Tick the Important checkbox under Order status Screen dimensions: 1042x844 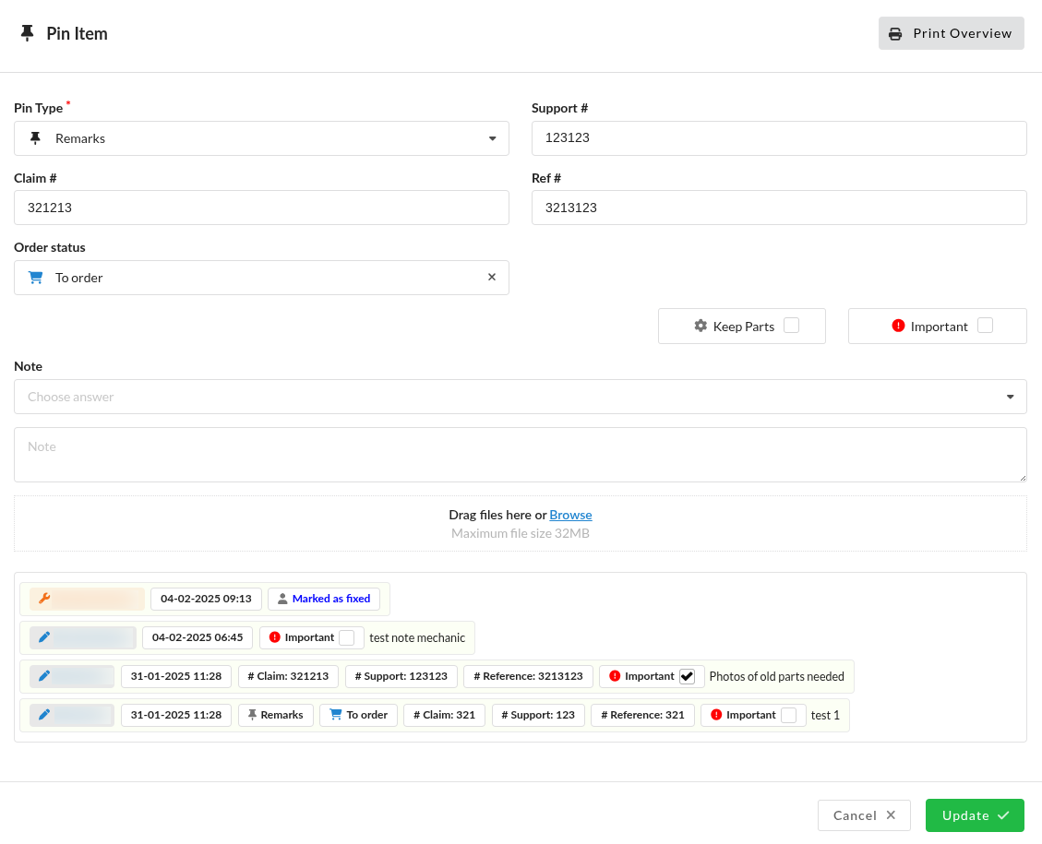click(x=985, y=326)
